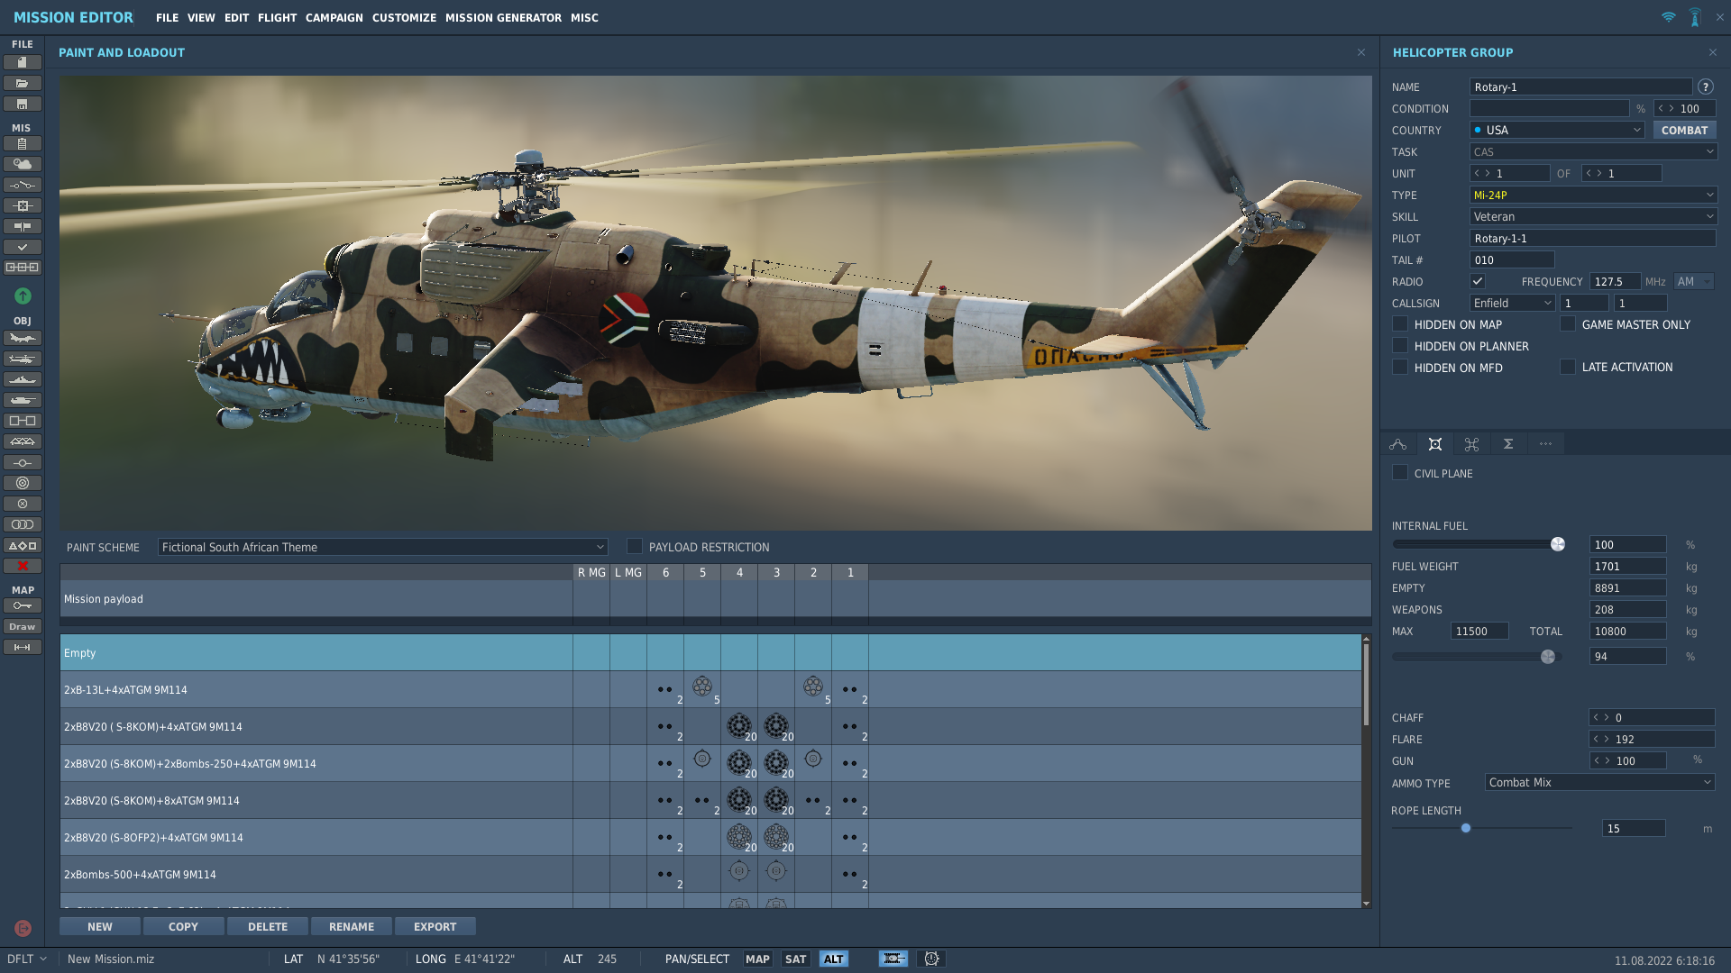This screenshot has width=1731, height=973.
Task: Toggle the Late Activation checkbox
Action: tap(1568, 367)
